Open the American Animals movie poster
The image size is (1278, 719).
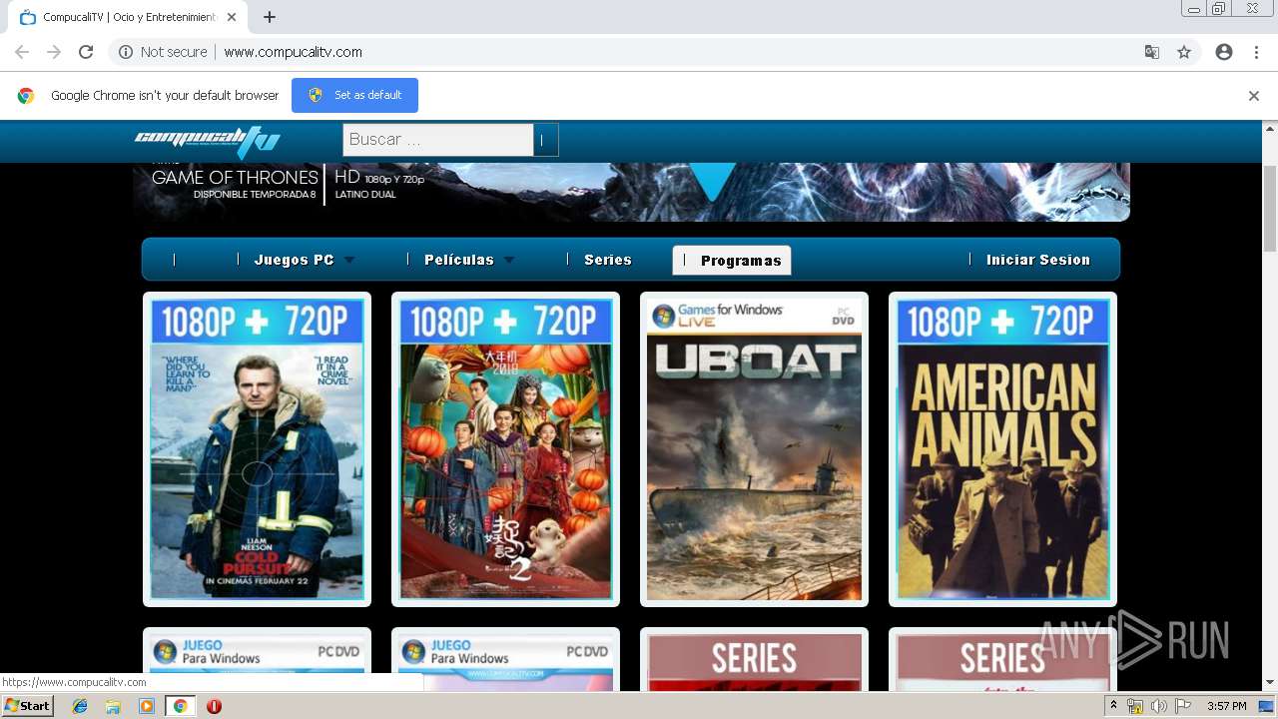(1002, 449)
